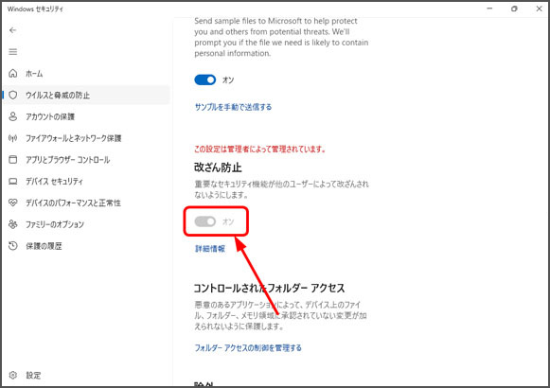Open the 詳細情報 link under tamper protection
This screenshot has width=550, height=388.
tap(210, 249)
